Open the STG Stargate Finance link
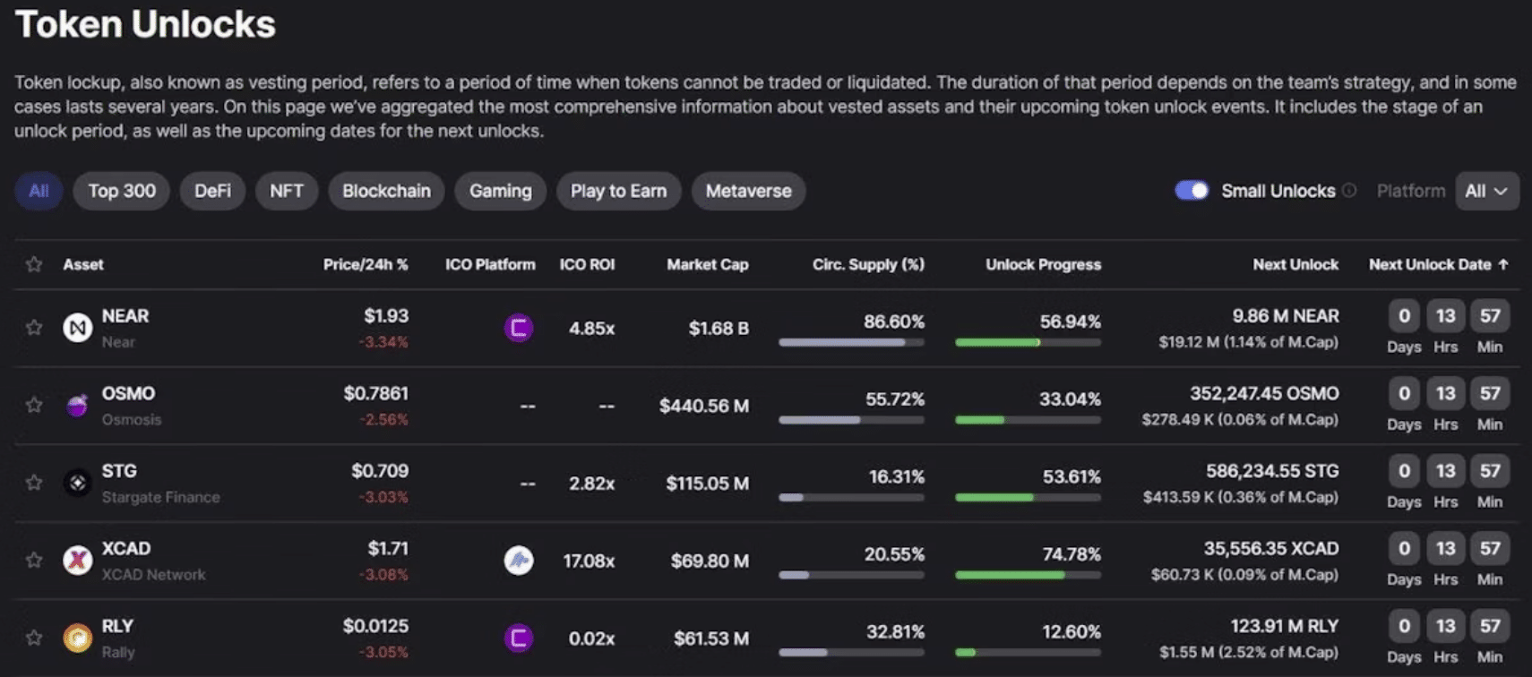The height and width of the screenshot is (677, 1532). pyautogui.click(x=160, y=497)
